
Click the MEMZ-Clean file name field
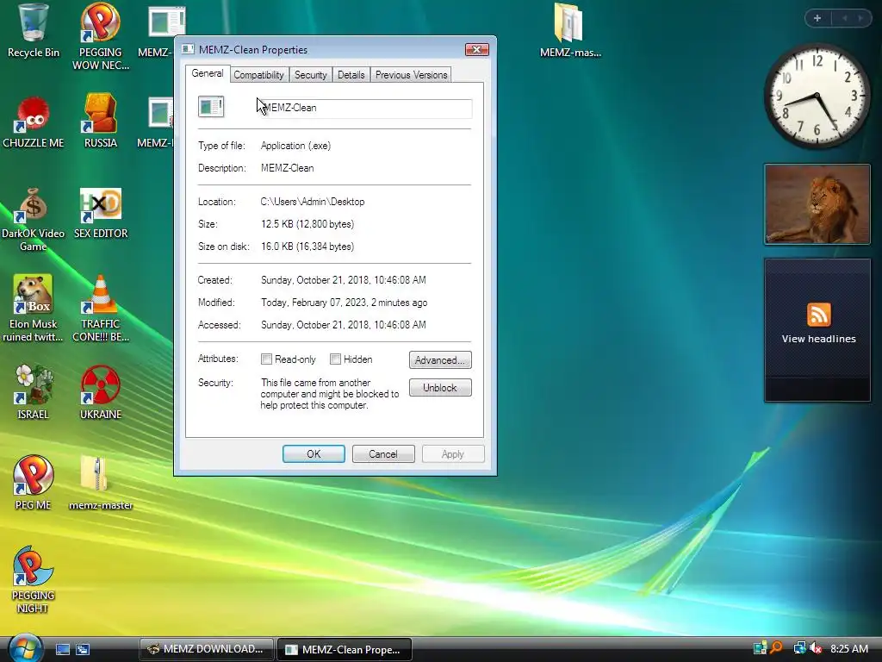[365, 108]
